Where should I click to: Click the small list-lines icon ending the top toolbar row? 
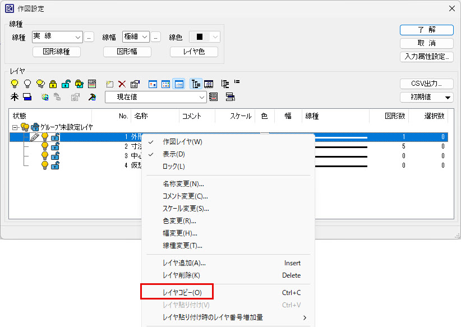click(237, 81)
